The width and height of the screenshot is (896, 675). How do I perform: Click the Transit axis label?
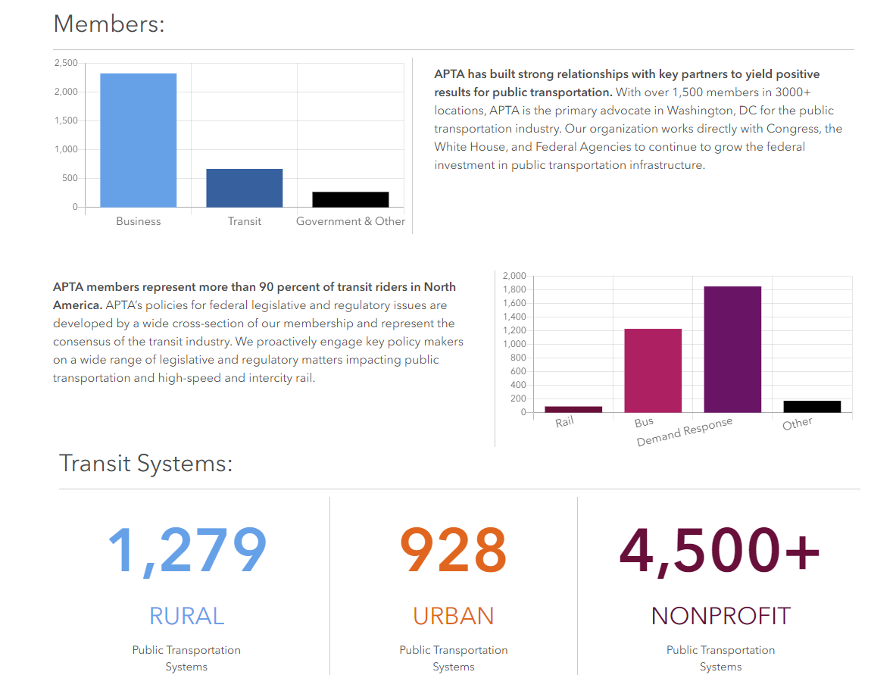[245, 221]
